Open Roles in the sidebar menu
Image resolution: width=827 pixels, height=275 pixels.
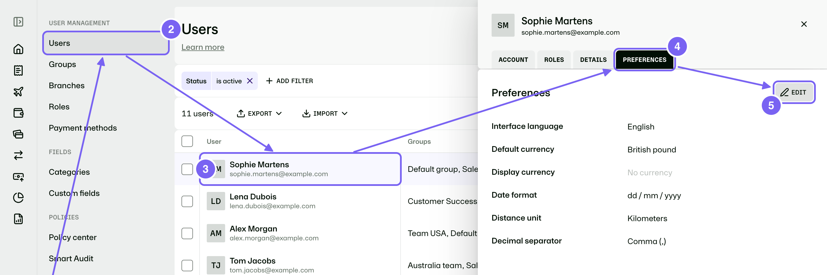pyautogui.click(x=59, y=107)
